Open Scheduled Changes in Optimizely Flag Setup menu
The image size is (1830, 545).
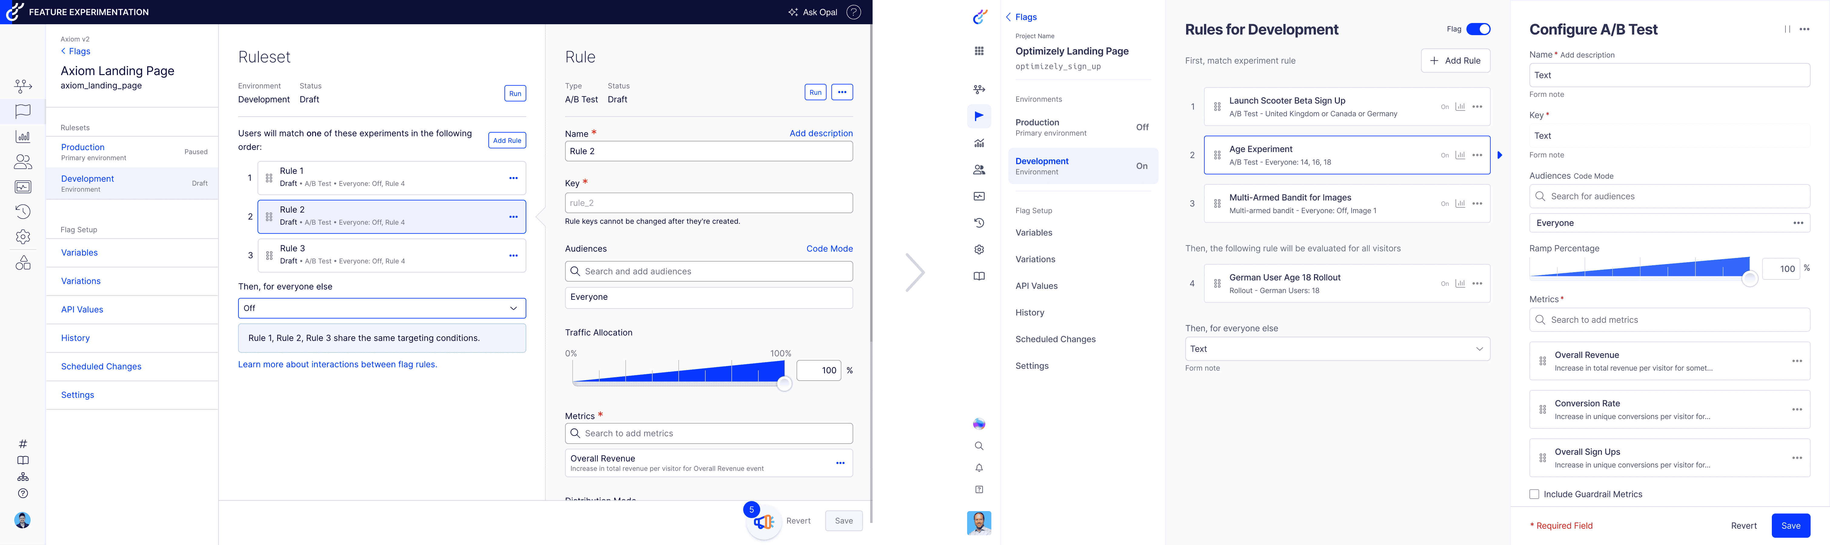click(x=1055, y=339)
